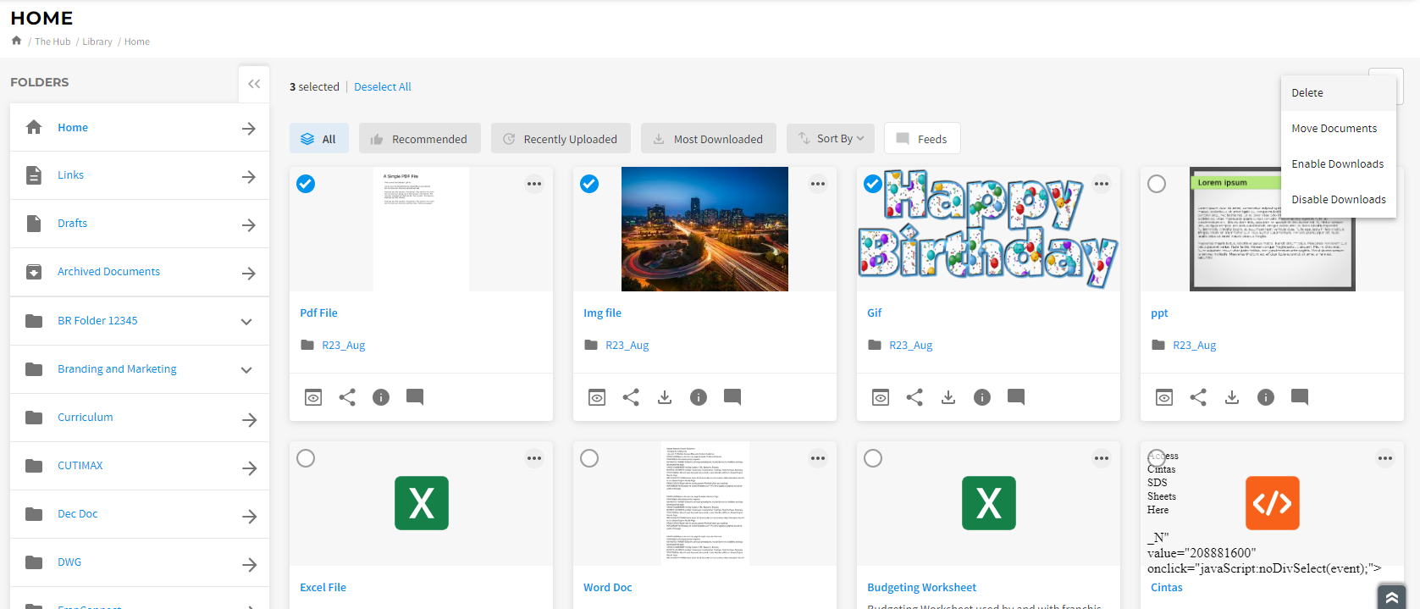This screenshot has width=1420, height=609.
Task: Click the preview icon on Pdf File card
Action: [313, 397]
